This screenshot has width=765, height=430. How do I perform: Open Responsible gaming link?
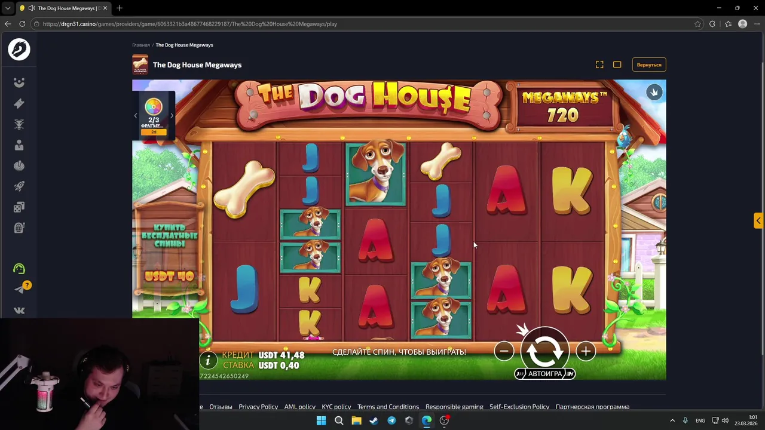454,407
